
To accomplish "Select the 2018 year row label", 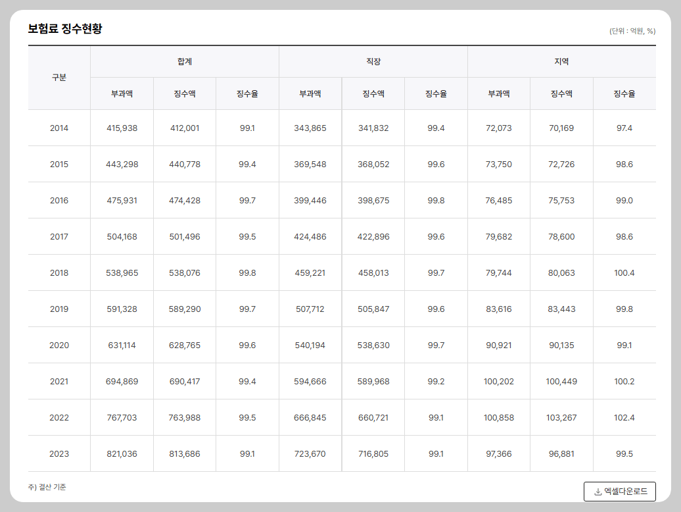I will point(59,273).
